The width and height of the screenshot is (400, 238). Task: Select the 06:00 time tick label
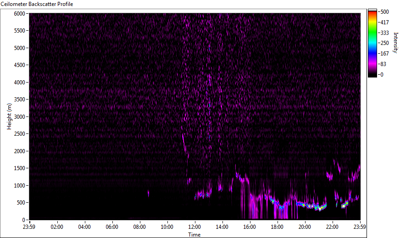click(112, 227)
